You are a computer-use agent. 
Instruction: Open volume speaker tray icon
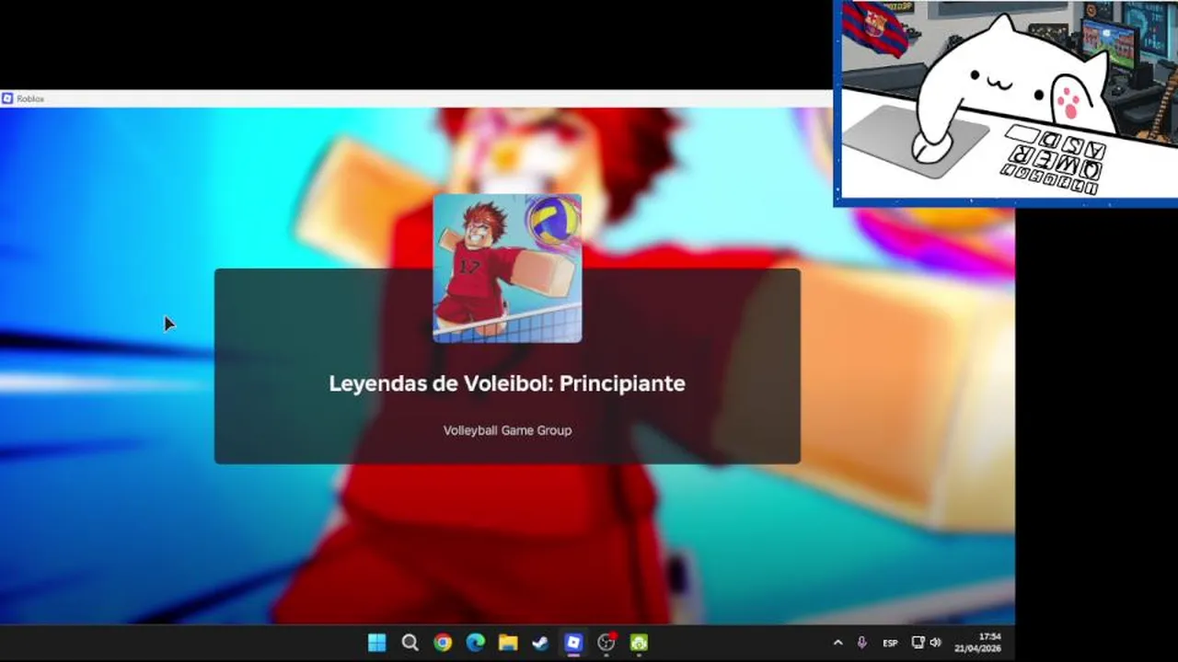[x=936, y=643]
